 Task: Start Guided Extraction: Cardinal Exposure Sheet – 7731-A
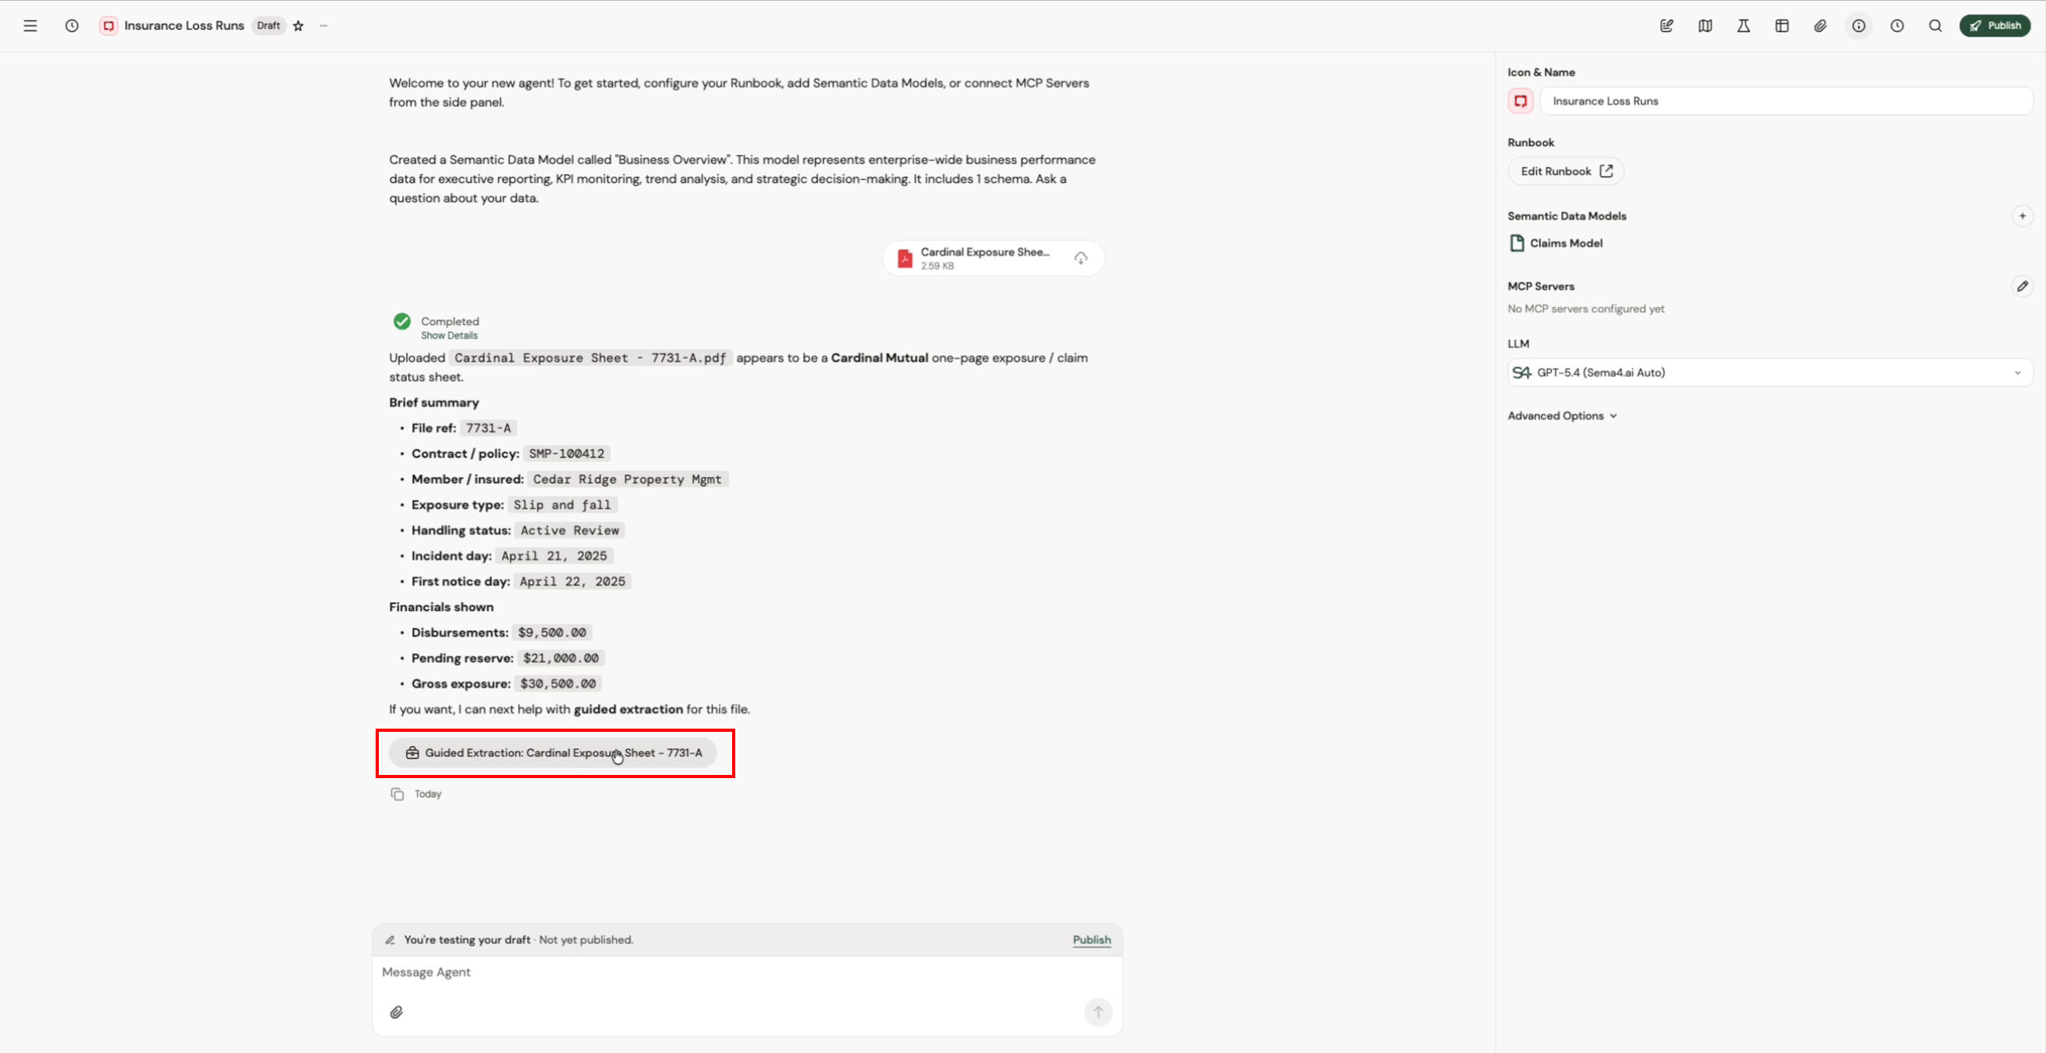(553, 753)
